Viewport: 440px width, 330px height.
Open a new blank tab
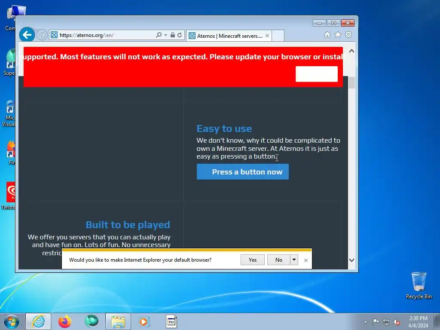click(278, 36)
